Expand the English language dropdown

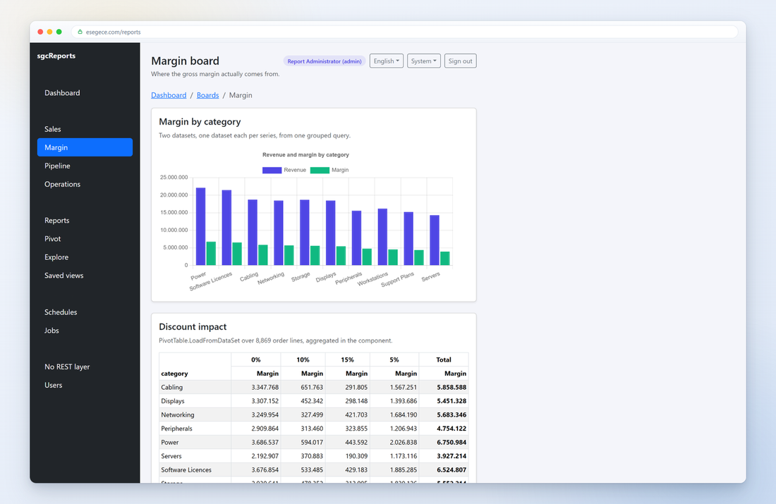[x=387, y=61]
